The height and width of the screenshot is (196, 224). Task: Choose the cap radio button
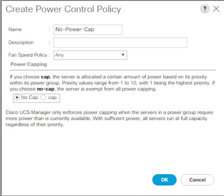click(x=43, y=97)
